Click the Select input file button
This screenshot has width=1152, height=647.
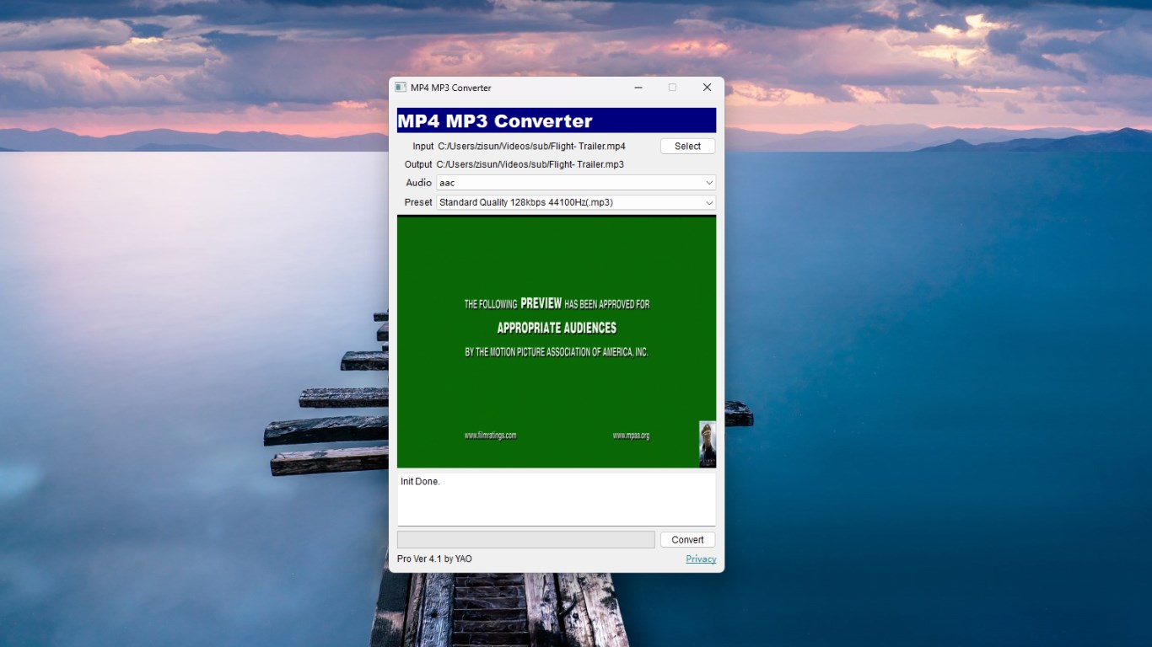pyautogui.click(x=687, y=147)
